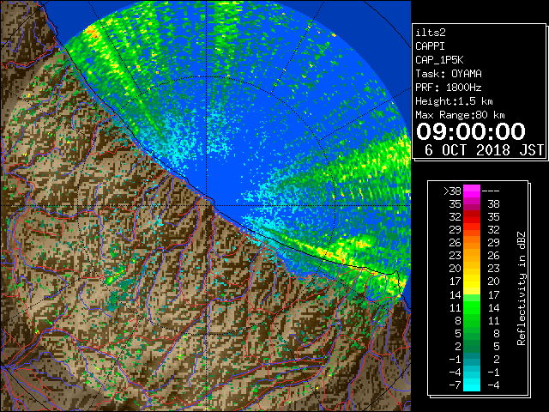Click the '>38' legend label

pos(452,191)
